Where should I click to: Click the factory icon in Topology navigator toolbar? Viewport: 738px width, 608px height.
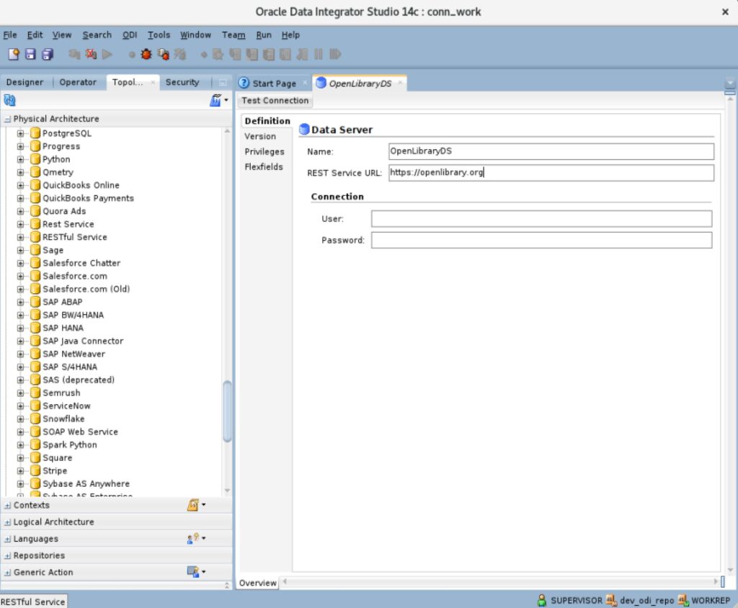[x=215, y=100]
